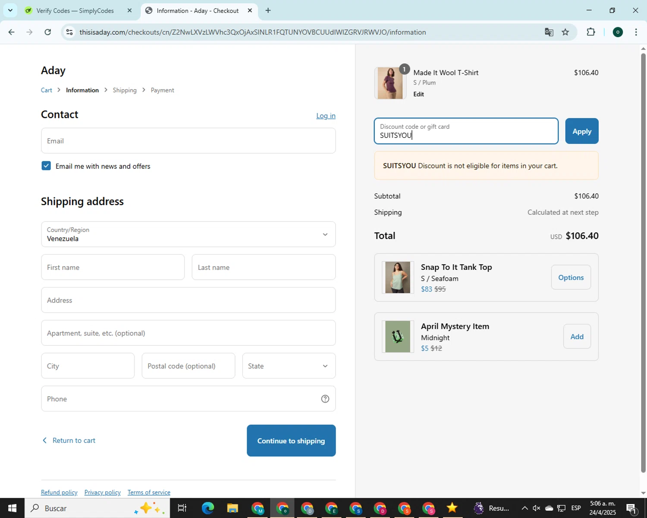Click Continue to shipping
The image size is (647, 518).
click(291, 441)
